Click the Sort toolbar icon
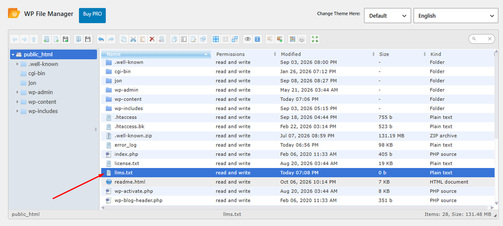The image size is (503, 226). (x=302, y=39)
